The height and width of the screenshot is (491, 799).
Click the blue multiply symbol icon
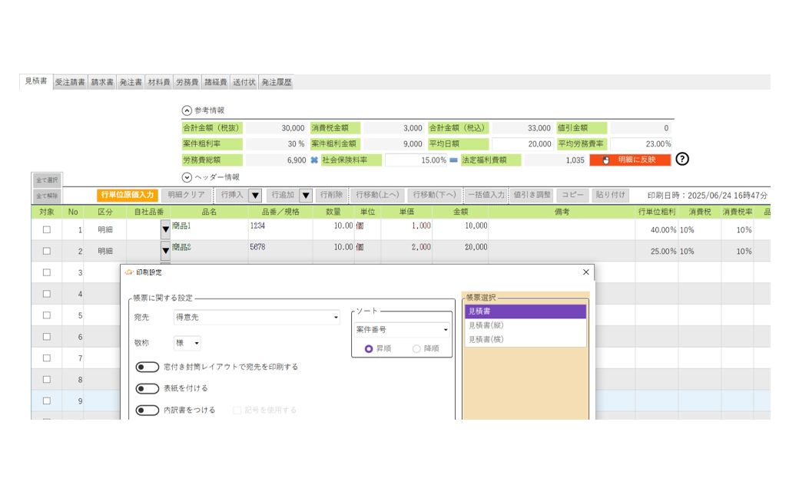click(313, 160)
